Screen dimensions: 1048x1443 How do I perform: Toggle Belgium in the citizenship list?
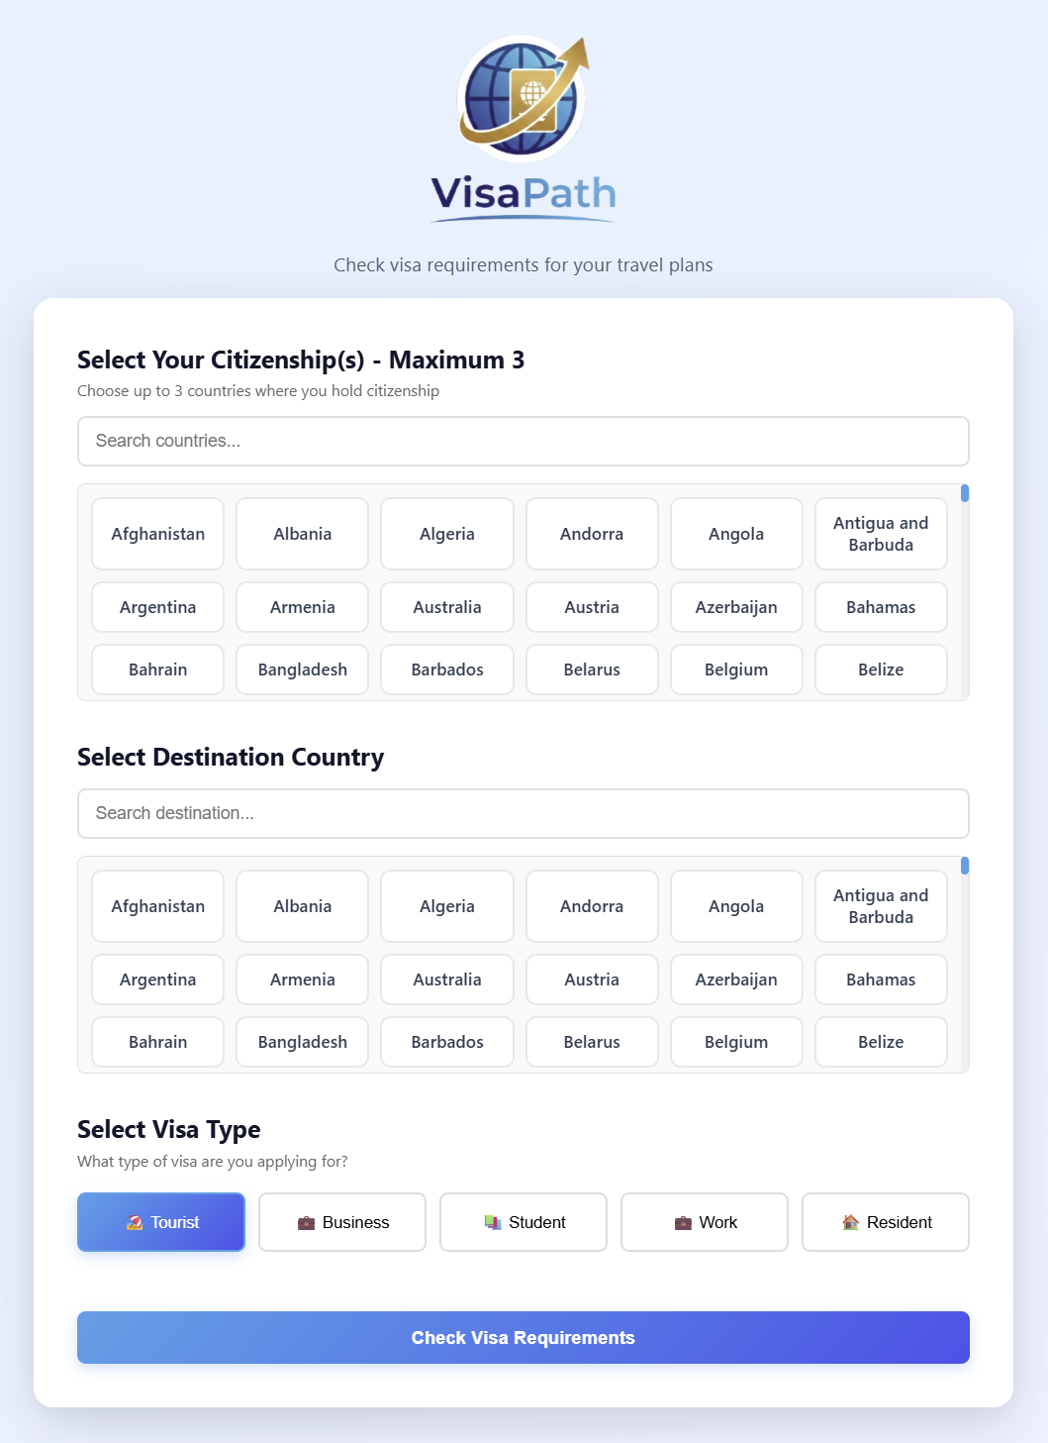coord(736,670)
